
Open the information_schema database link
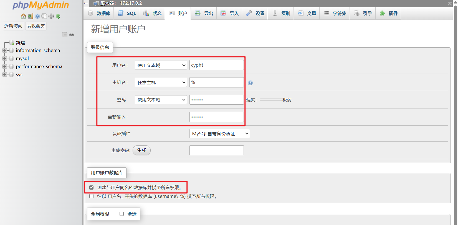(38, 50)
